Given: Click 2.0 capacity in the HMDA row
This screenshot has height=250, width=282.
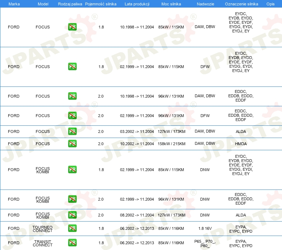Looking at the screenshot, I should [101, 144].
